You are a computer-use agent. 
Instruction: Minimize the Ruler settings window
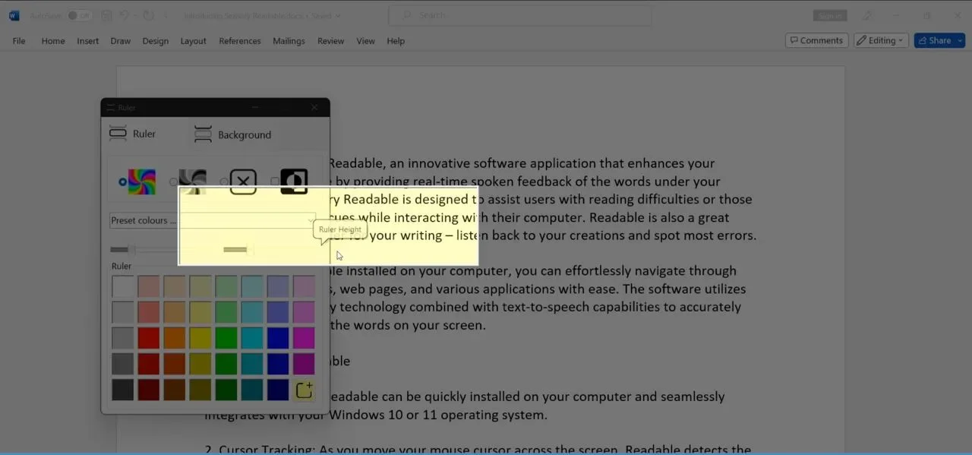tap(255, 108)
